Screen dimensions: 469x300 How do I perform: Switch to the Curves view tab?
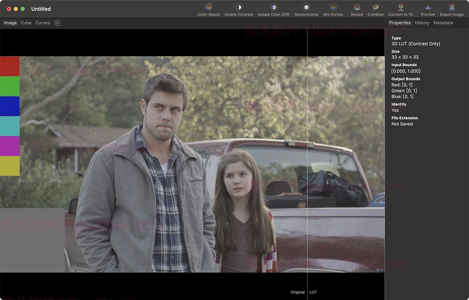point(43,23)
